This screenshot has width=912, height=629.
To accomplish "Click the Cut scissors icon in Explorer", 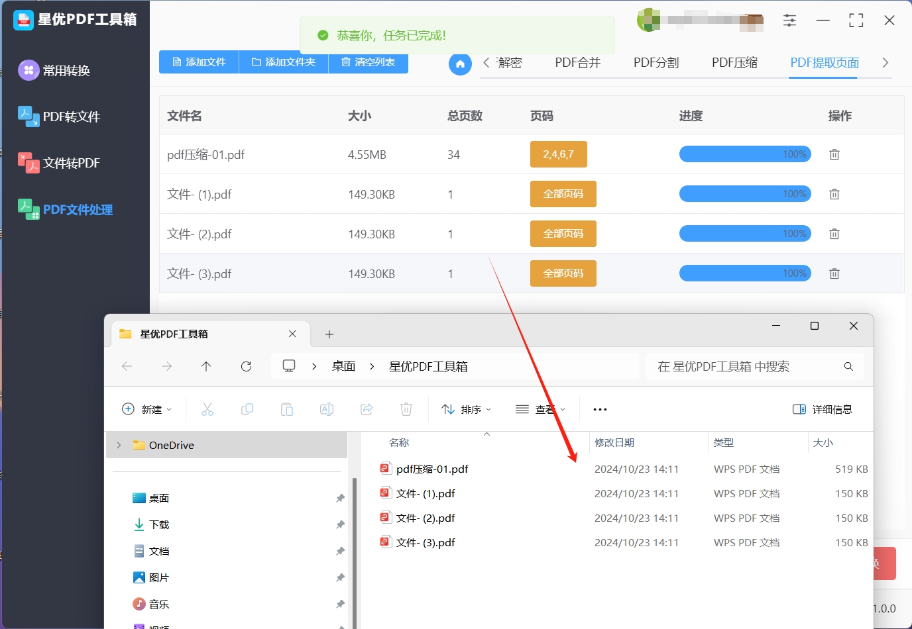I will [207, 409].
